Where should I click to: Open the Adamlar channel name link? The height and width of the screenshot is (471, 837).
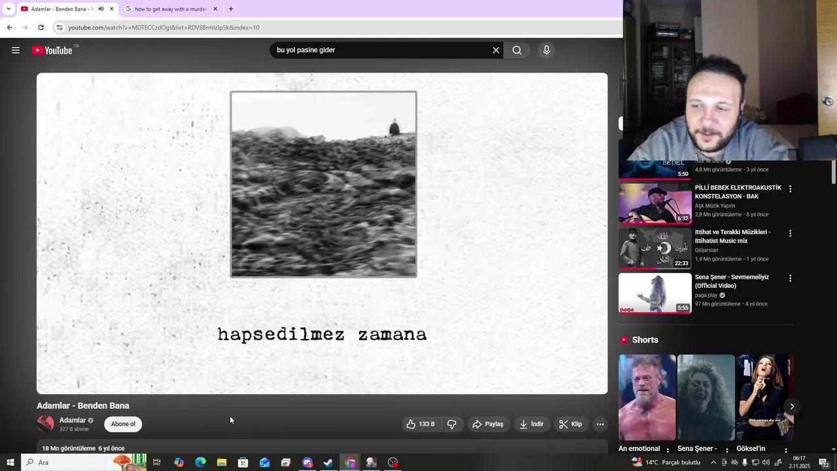click(x=73, y=421)
